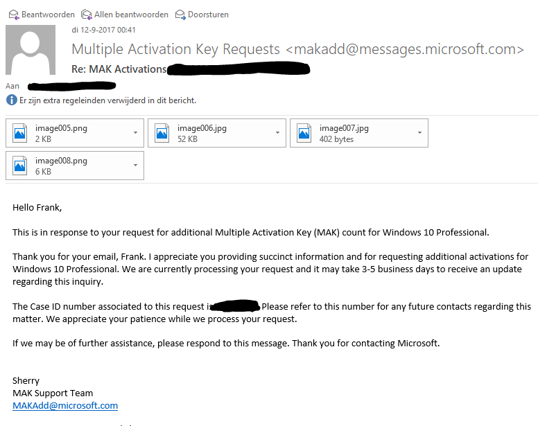Open the image007.jpg attachment file icon
538x426 pixels.
point(304,133)
